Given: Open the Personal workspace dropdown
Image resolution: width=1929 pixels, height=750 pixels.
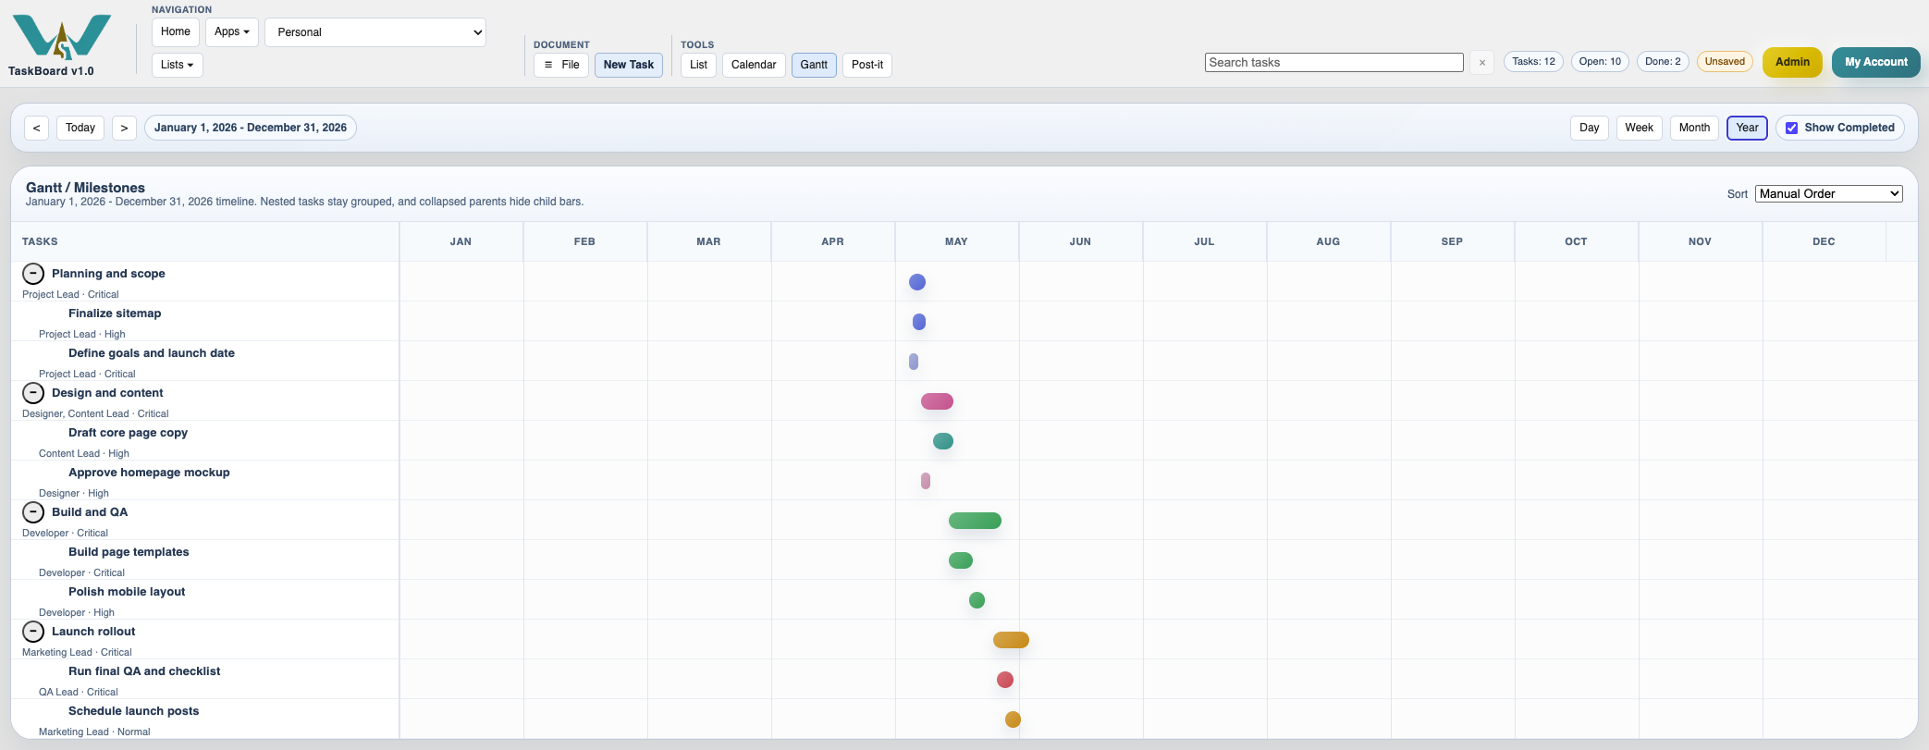Looking at the screenshot, I should coord(375,32).
